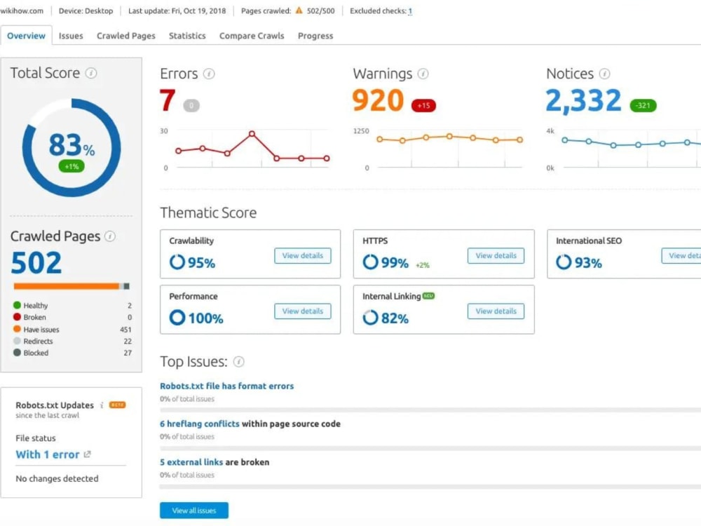Click the red +15 warnings change badge
701x526 pixels.
(423, 106)
